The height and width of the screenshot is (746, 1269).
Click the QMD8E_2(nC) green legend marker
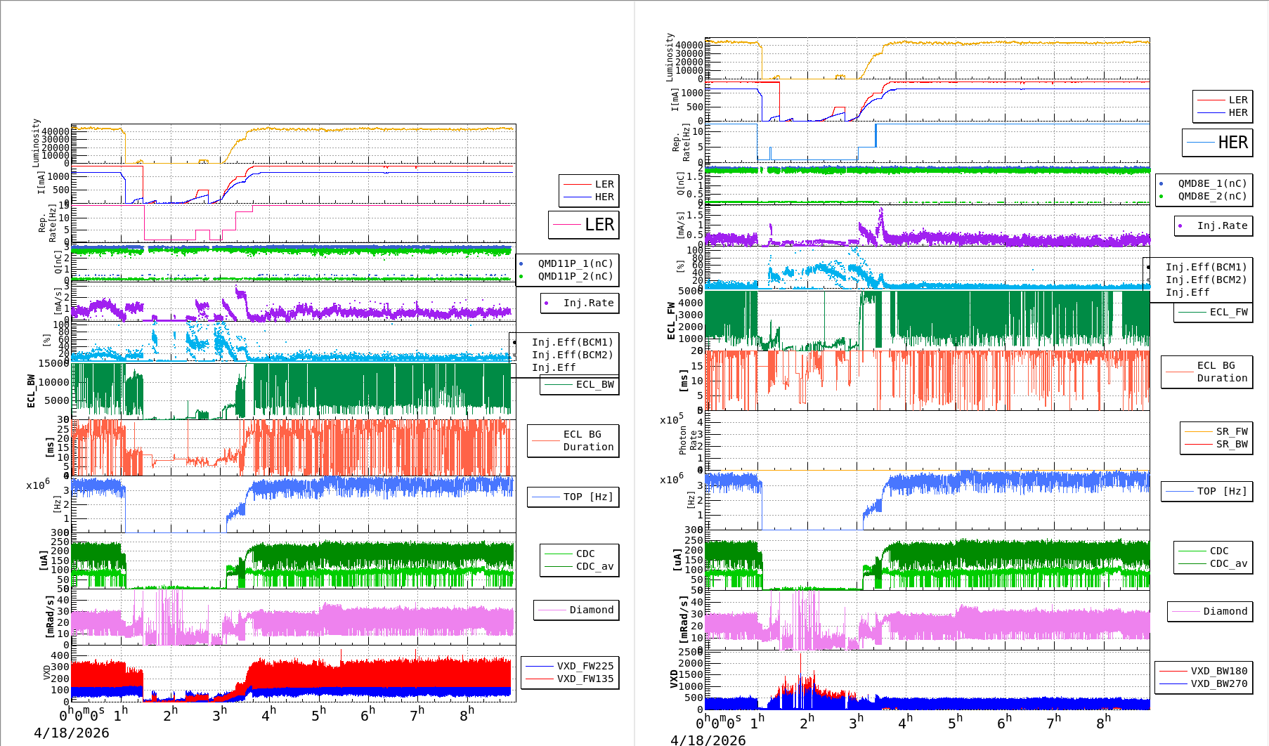[1161, 197]
